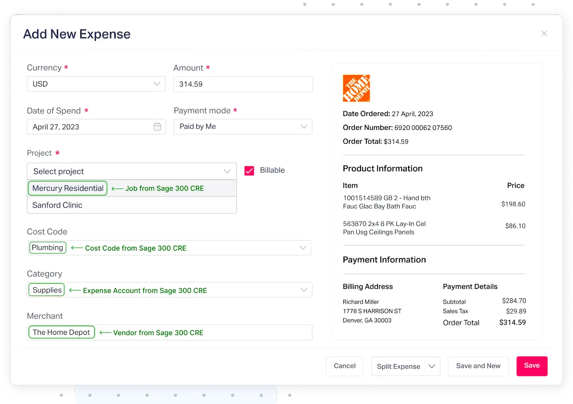Click the Split Expense button
The image size is (573, 404).
coord(398,366)
